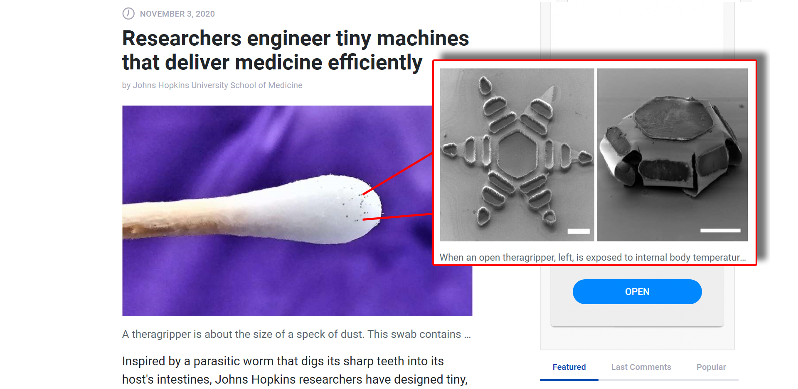Expand the 'A theragripper is about the size' caption

coord(296,334)
